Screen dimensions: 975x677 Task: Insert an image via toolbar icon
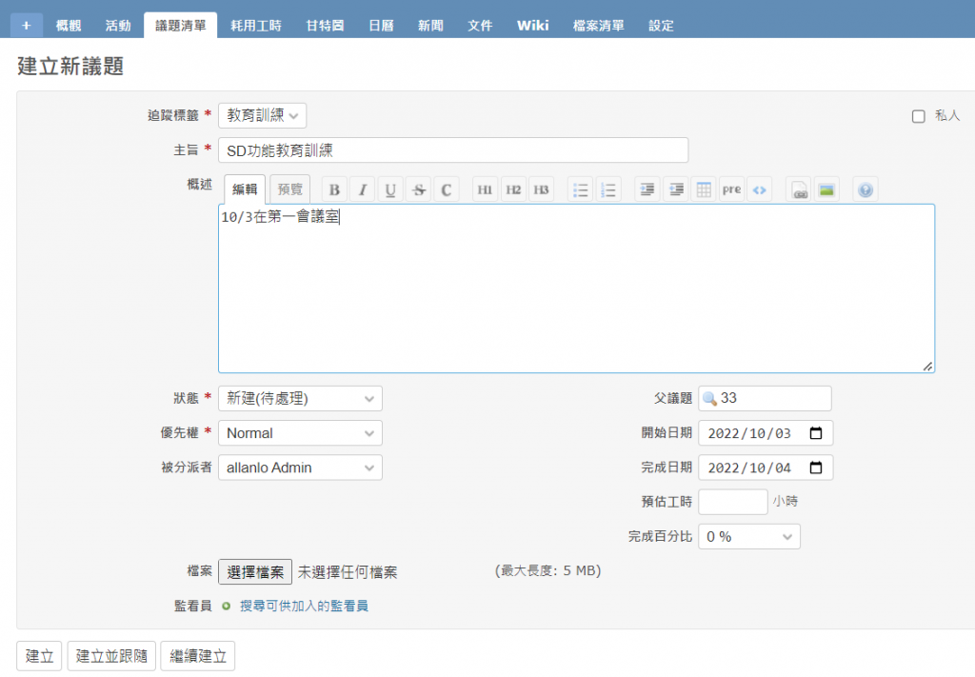point(826,189)
